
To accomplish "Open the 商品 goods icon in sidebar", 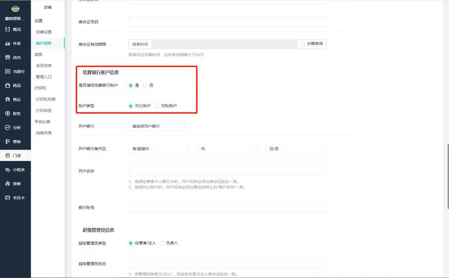I will pyautogui.click(x=8, y=85).
